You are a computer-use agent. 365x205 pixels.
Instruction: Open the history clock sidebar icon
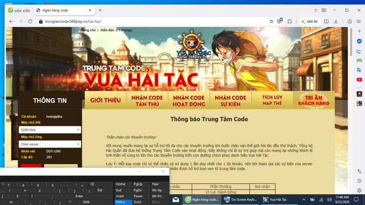[x=359, y=181]
